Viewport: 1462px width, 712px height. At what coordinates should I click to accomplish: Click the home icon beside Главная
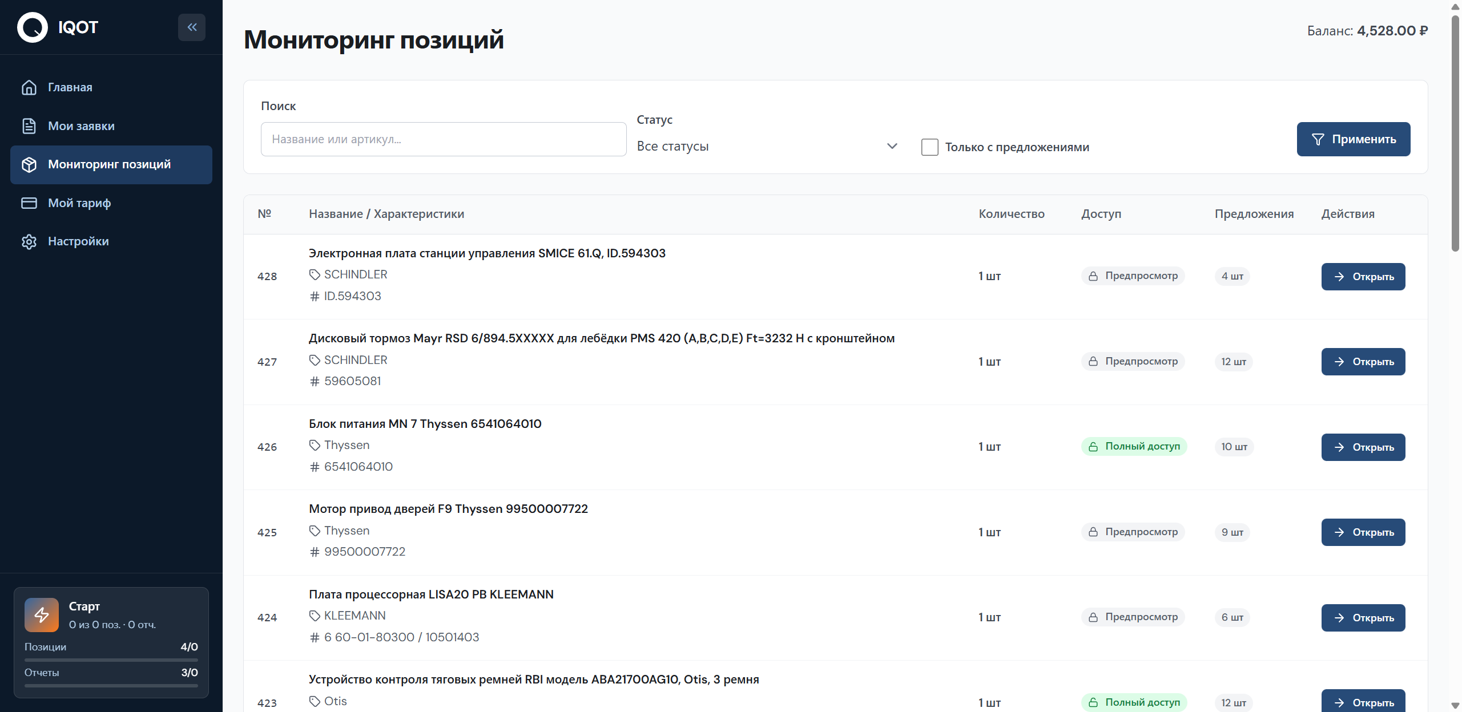29,87
